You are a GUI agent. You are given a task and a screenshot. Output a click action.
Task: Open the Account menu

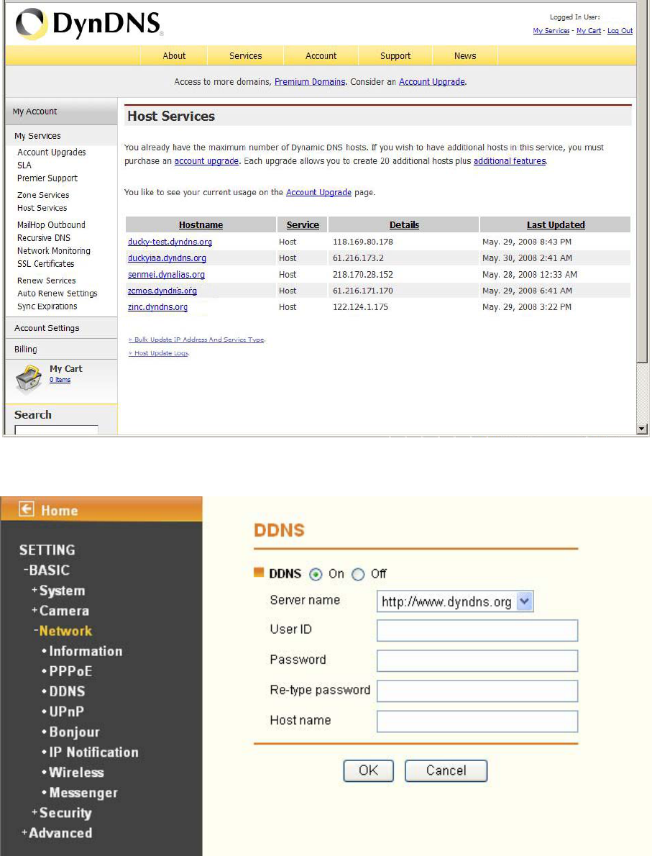[321, 55]
